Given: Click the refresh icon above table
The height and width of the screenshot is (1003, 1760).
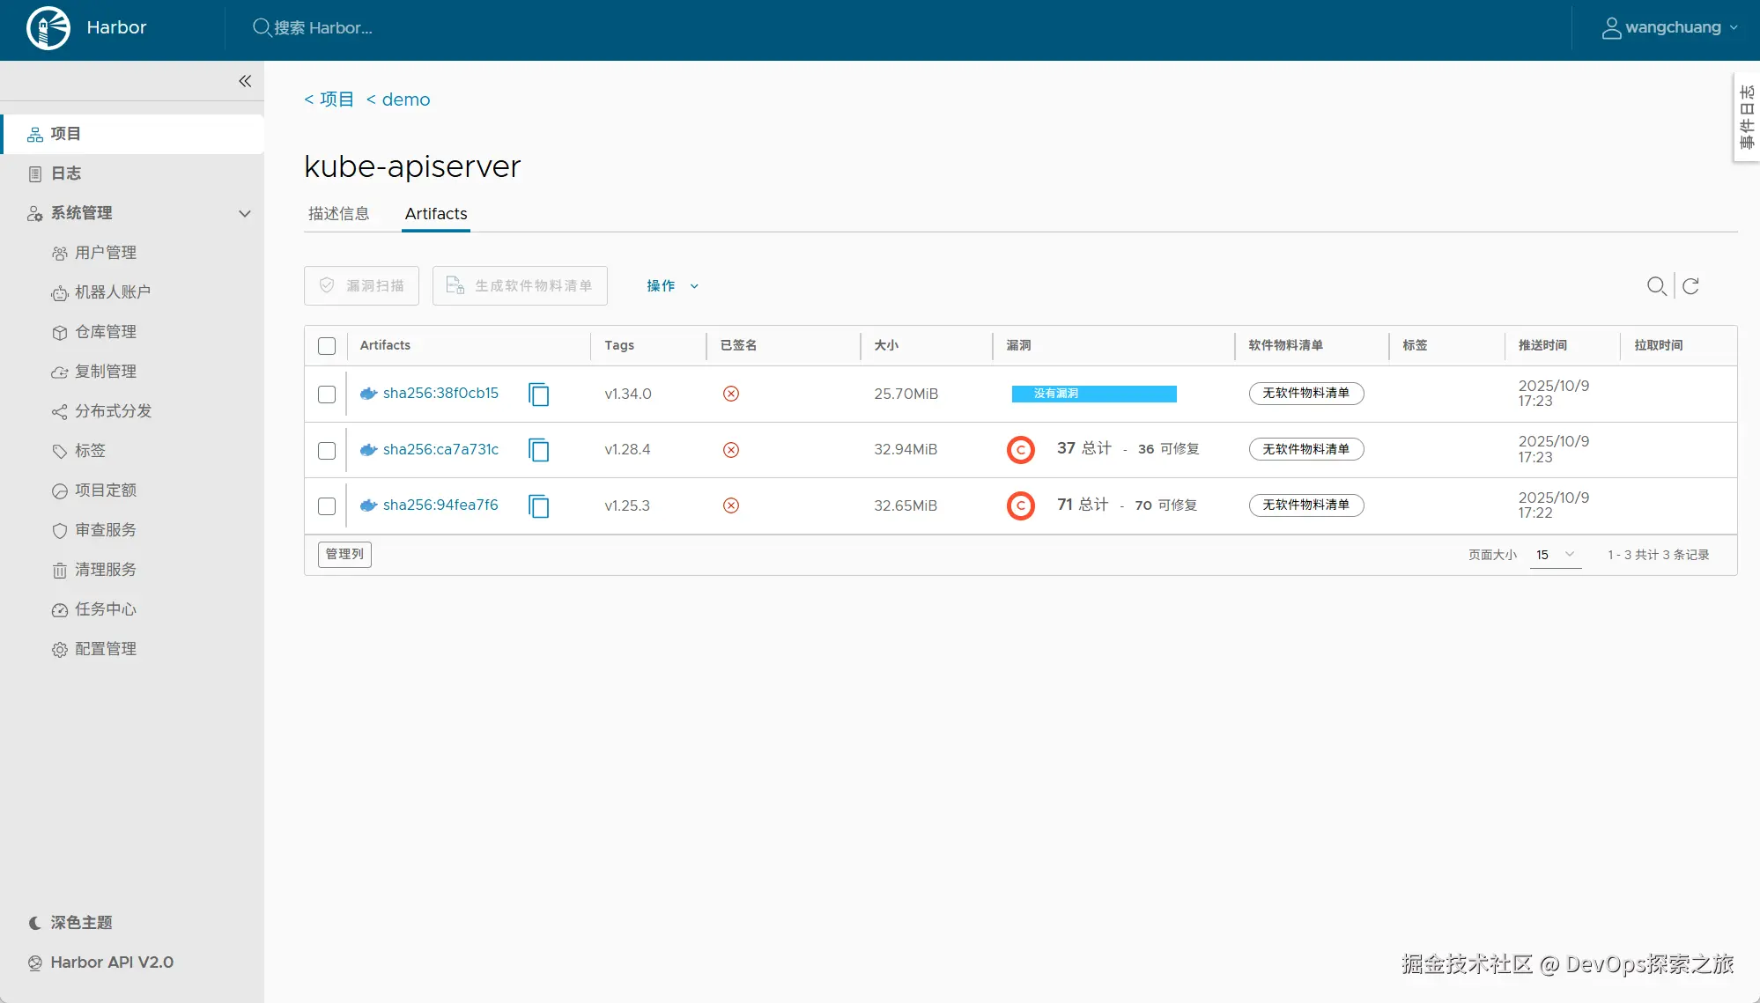Looking at the screenshot, I should [1690, 286].
